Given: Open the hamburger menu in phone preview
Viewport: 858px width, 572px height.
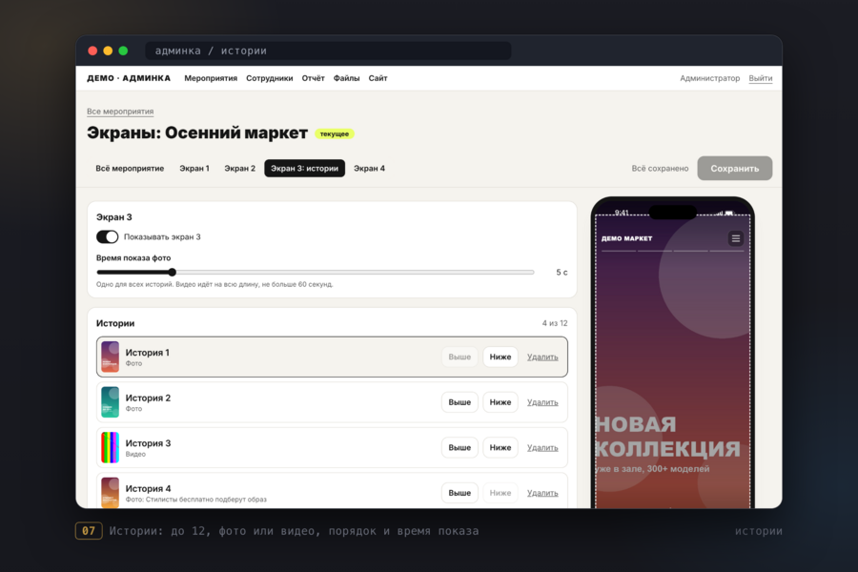Looking at the screenshot, I should [x=735, y=238].
